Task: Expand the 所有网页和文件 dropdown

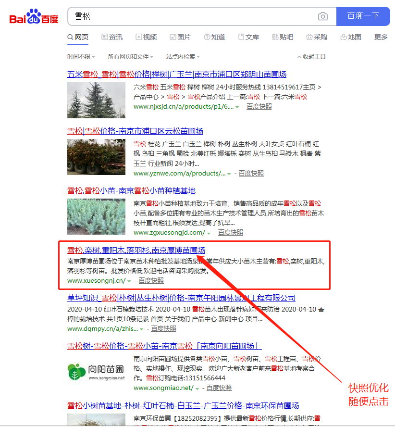Action: pyautogui.click(x=131, y=57)
